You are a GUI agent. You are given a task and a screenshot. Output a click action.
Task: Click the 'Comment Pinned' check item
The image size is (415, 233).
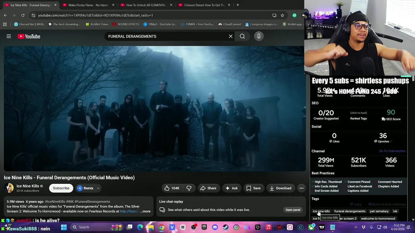(x=357, y=182)
